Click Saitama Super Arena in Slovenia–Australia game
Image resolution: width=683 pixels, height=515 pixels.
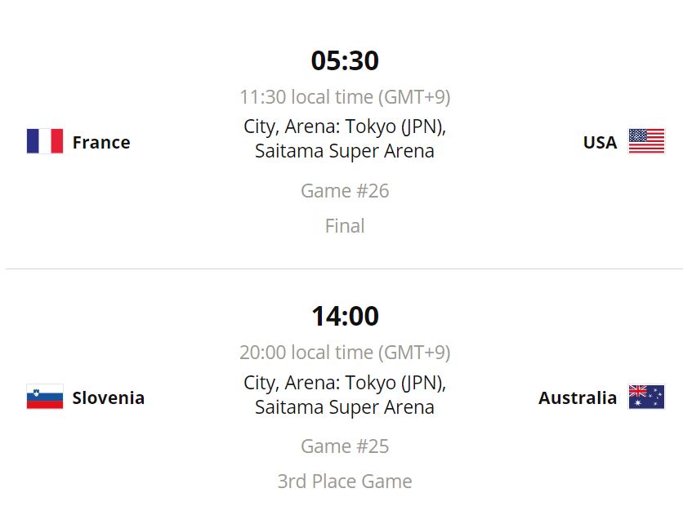(x=345, y=407)
